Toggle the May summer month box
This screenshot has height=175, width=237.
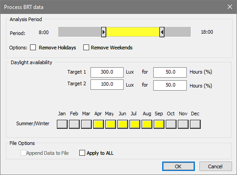(x=111, y=124)
